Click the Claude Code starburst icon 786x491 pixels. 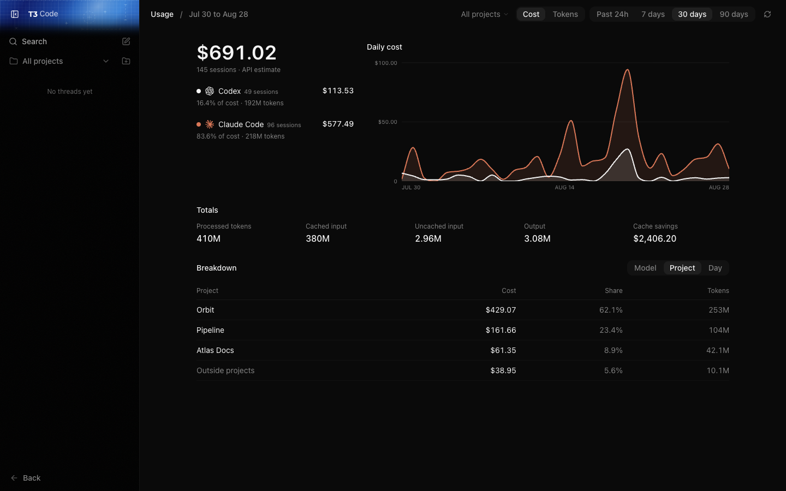point(210,124)
